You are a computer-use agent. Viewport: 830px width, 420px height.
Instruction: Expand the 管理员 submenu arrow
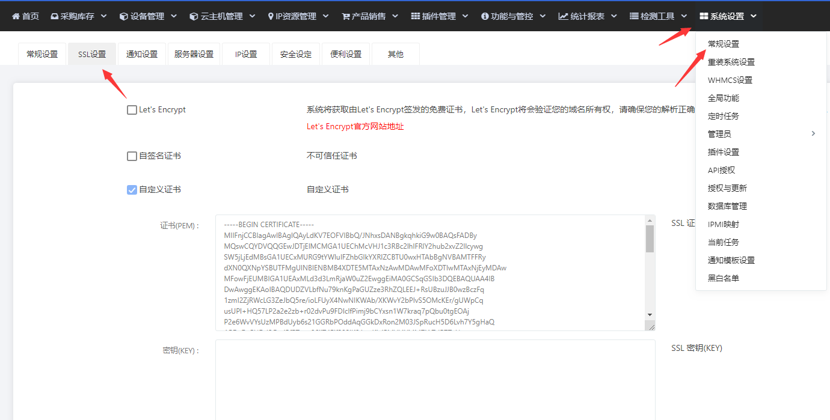(813, 133)
